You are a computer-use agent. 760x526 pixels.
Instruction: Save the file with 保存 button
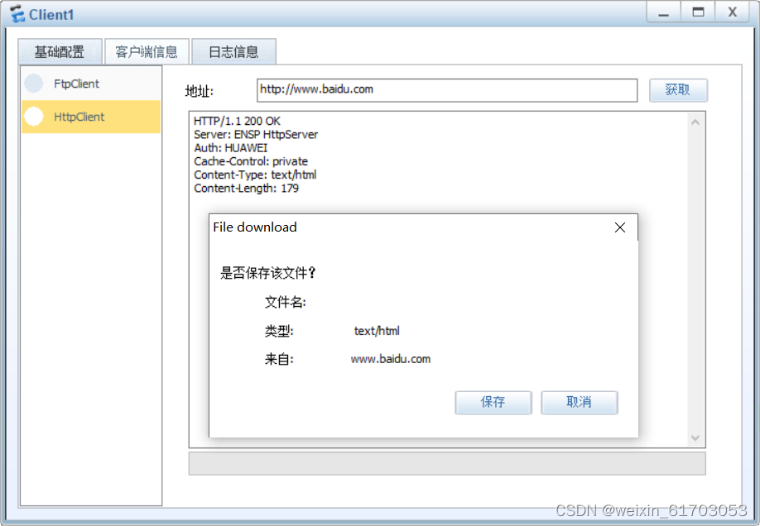point(493,402)
